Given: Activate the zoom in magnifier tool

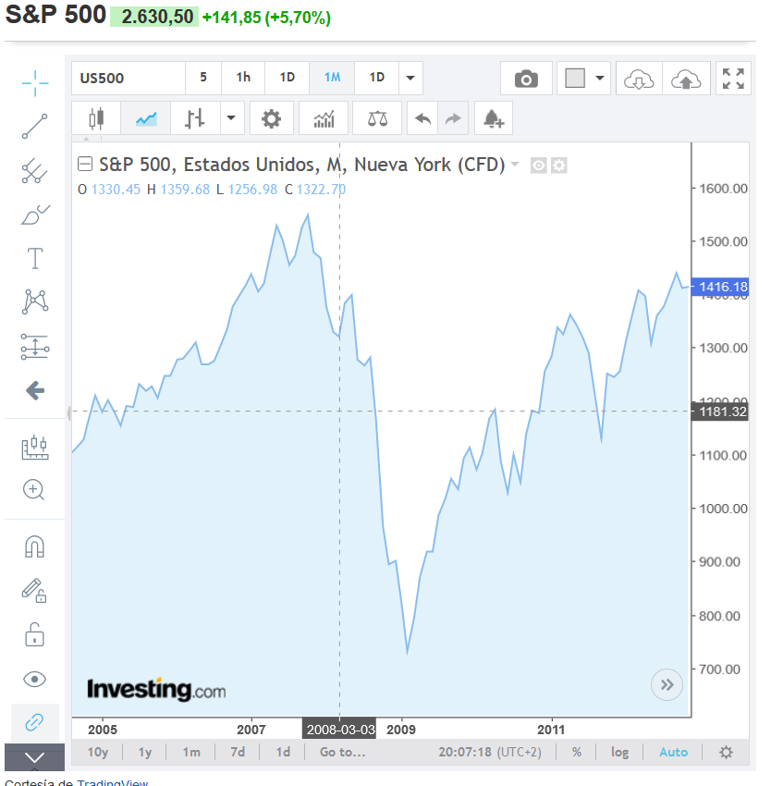Looking at the screenshot, I should tap(34, 490).
